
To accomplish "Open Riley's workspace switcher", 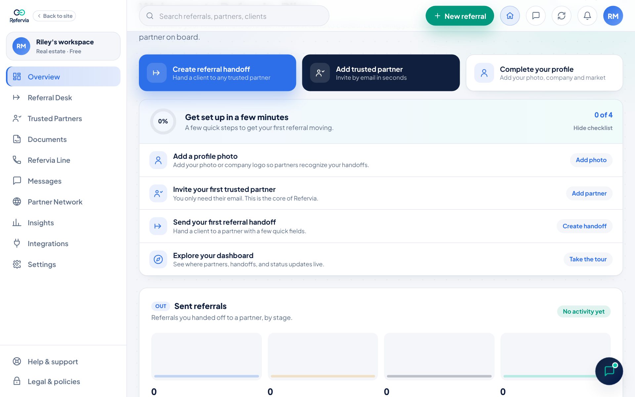I will tap(63, 46).
